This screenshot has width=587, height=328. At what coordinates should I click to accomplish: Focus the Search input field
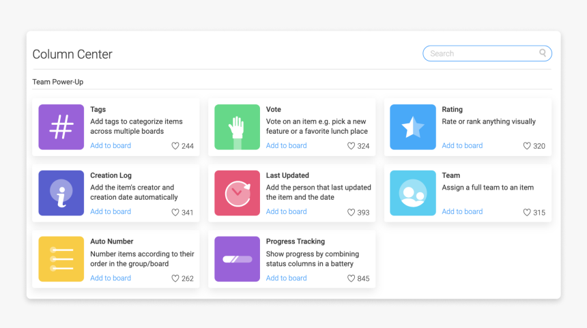point(487,53)
